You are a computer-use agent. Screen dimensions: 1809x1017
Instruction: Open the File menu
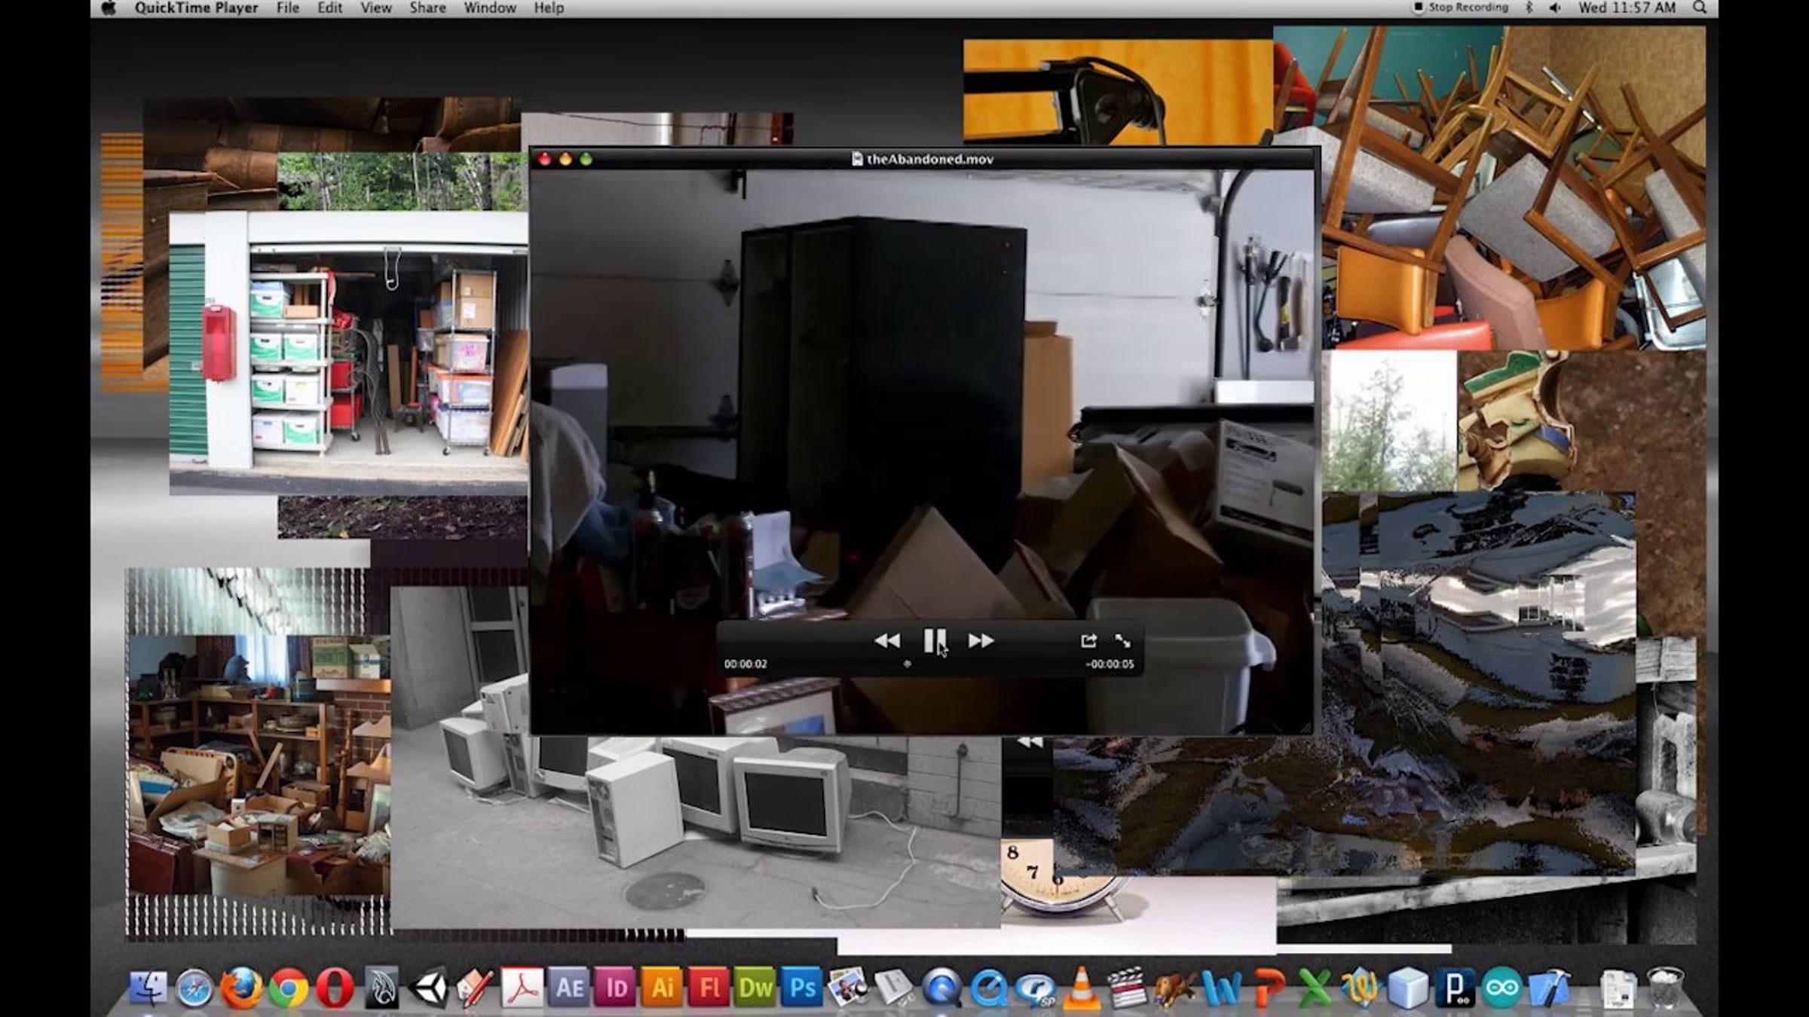coord(287,8)
